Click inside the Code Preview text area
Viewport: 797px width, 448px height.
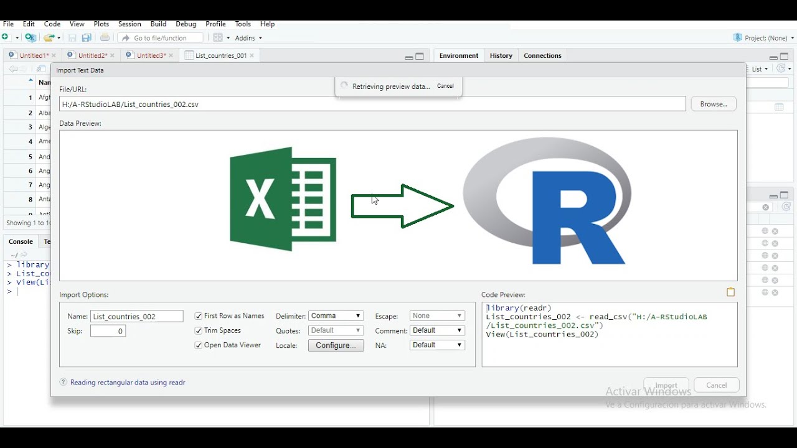tap(610, 334)
